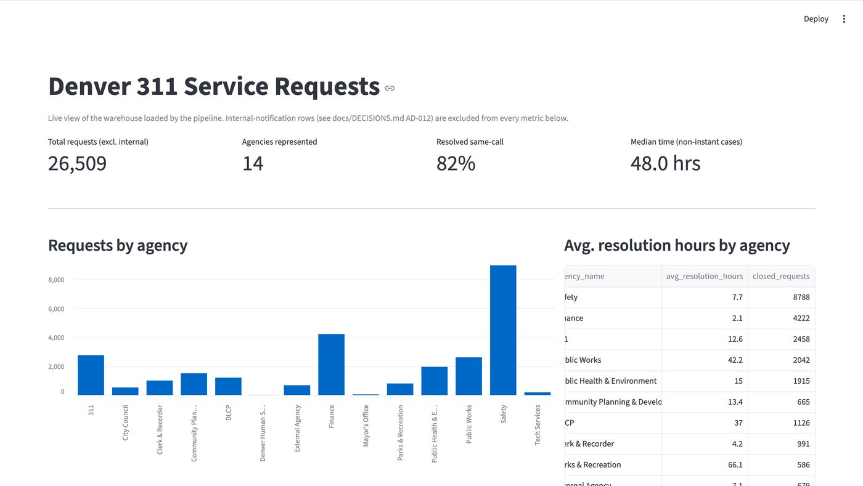
Task: Select table cell with value 1126
Action: [x=781, y=423]
